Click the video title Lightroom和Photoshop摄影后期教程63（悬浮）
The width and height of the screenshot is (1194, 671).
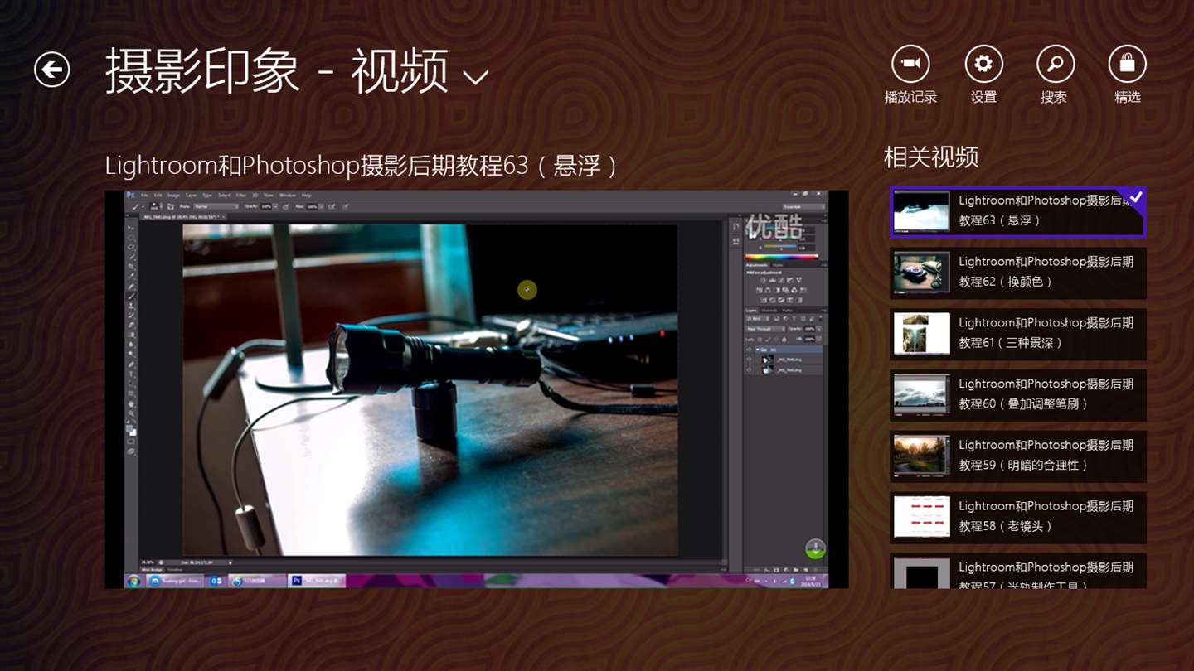click(362, 166)
